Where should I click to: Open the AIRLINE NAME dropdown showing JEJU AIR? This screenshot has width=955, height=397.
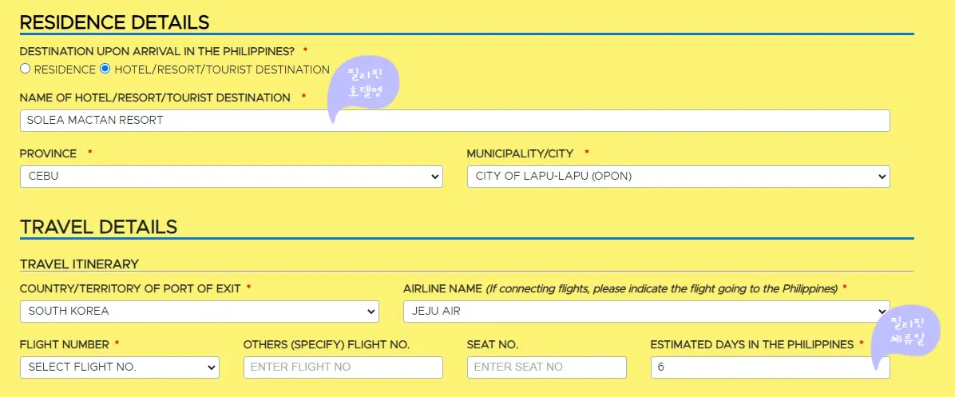(646, 312)
